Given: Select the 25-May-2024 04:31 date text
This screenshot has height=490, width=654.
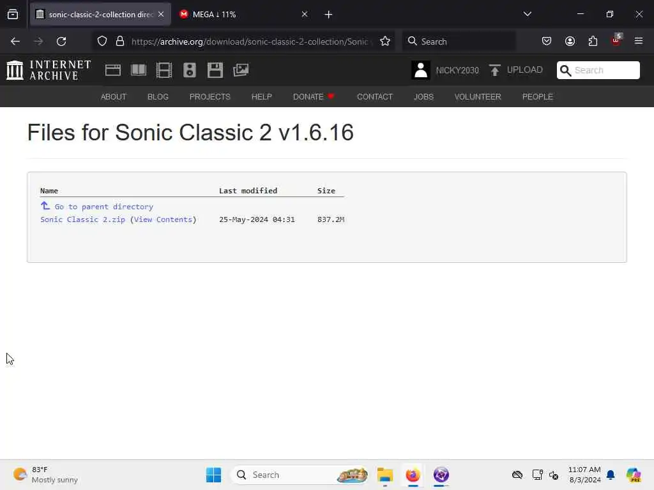Looking at the screenshot, I should click(x=257, y=219).
